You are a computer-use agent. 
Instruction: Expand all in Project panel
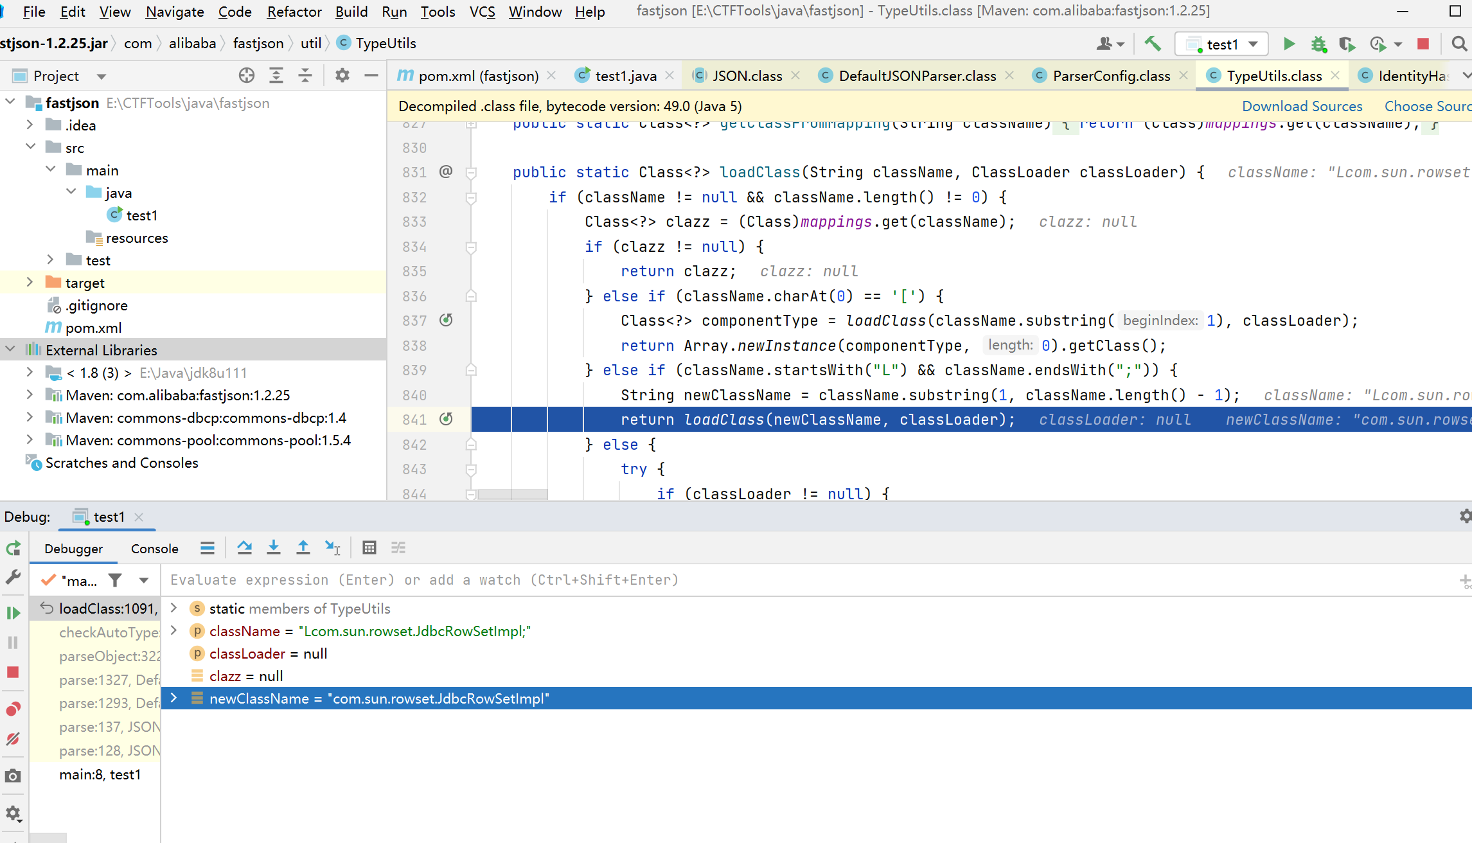tap(276, 76)
